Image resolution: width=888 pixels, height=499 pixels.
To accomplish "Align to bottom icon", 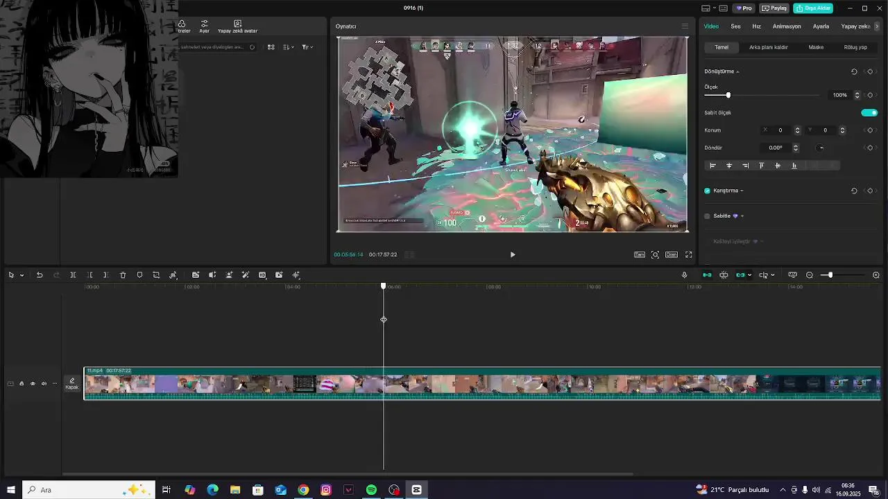I will coord(794,166).
